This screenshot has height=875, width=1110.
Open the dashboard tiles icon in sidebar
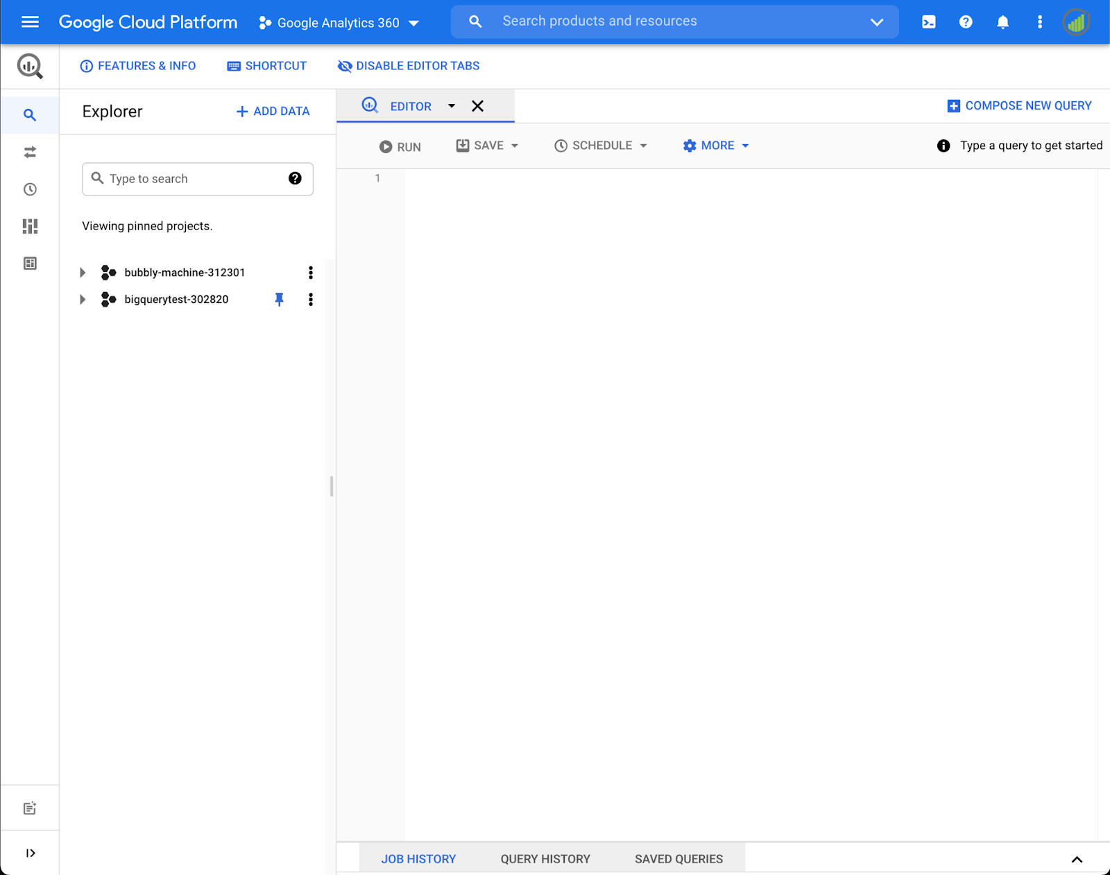(x=30, y=226)
